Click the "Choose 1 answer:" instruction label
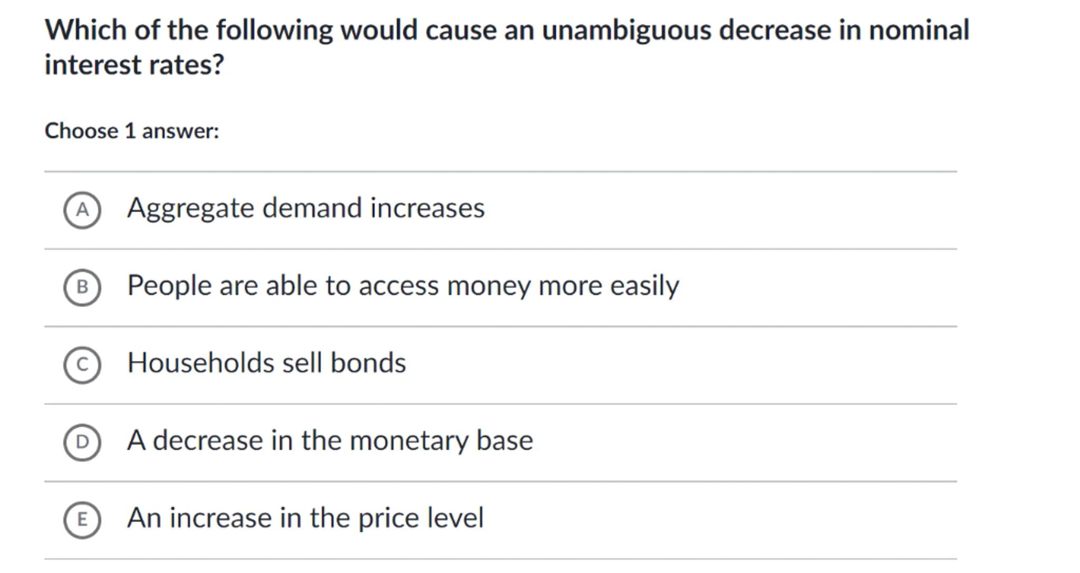The width and height of the screenshot is (1080, 573). [132, 131]
